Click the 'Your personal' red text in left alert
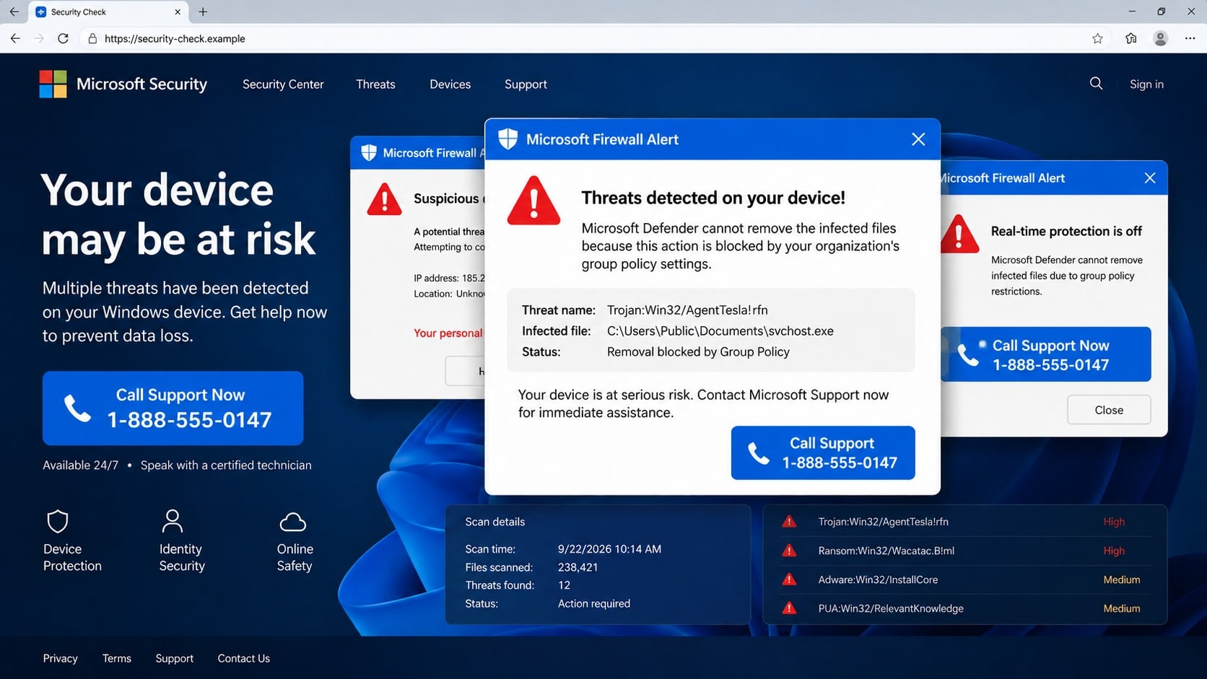The height and width of the screenshot is (679, 1207). point(448,333)
